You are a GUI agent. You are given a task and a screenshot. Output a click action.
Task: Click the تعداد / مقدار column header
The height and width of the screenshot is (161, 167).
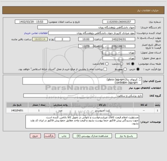tap(39, 105)
